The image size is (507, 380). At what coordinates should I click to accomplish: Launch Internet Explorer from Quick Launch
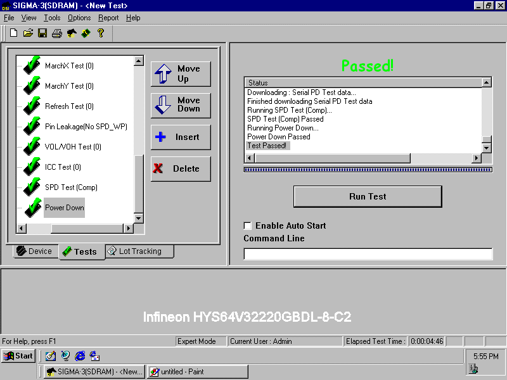[x=79, y=356]
